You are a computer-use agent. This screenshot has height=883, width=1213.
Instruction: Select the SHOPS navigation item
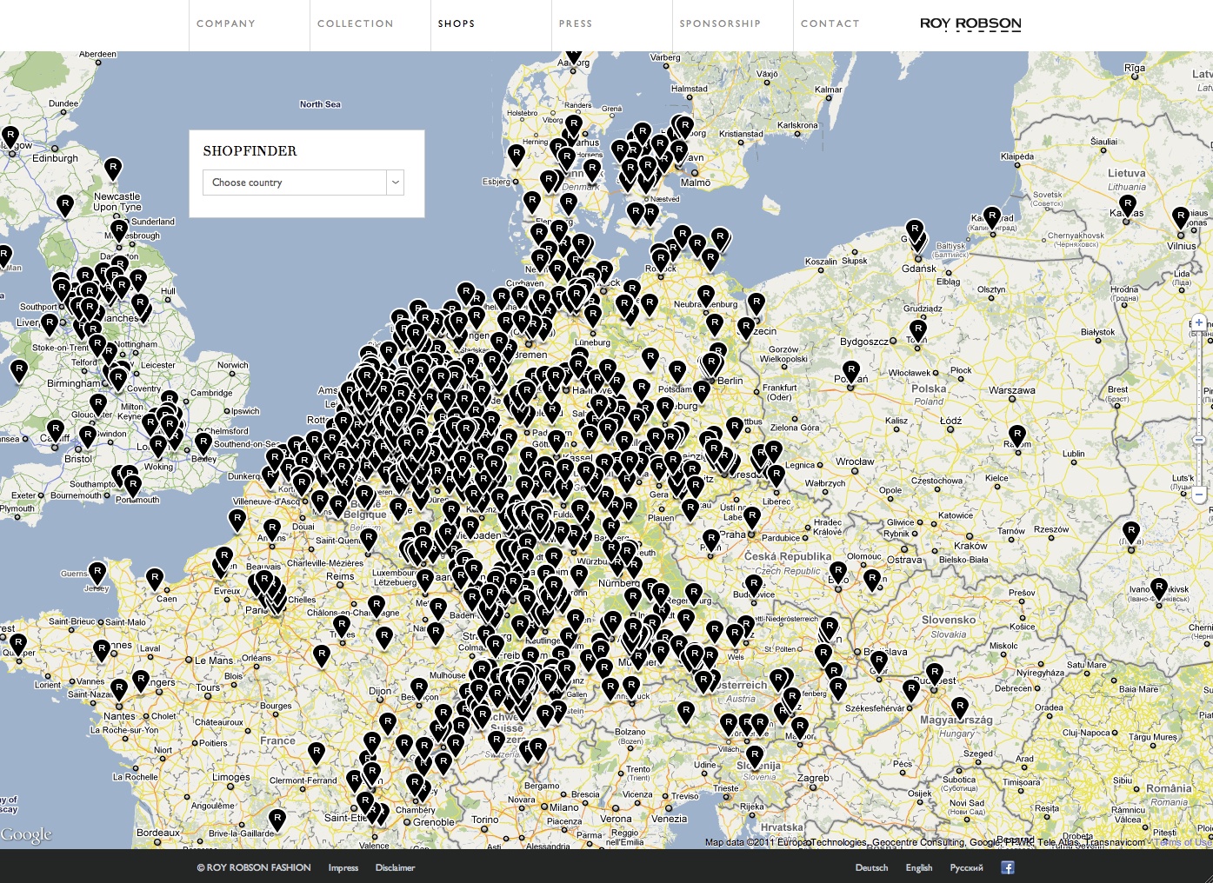pyautogui.click(x=457, y=23)
